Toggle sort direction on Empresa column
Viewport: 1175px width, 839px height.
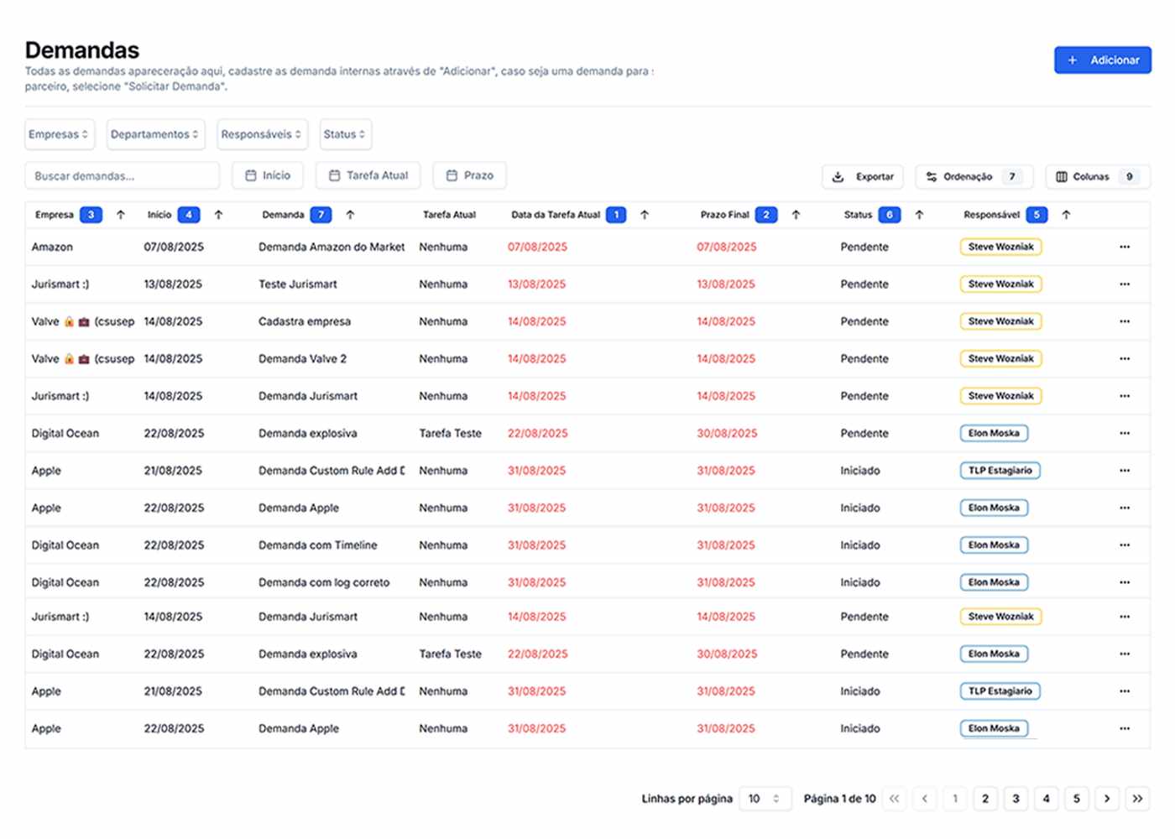121,214
